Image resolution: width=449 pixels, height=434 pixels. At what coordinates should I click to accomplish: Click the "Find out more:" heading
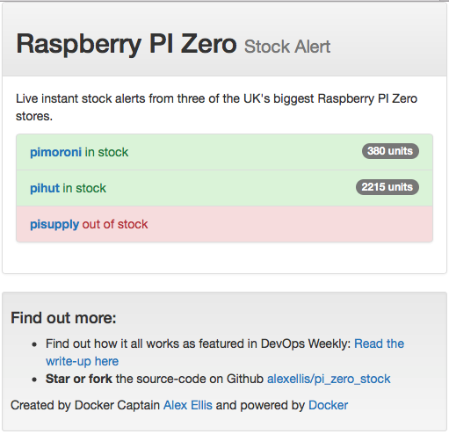click(x=63, y=318)
